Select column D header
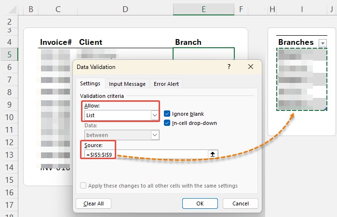337x217 pixels. point(125,9)
